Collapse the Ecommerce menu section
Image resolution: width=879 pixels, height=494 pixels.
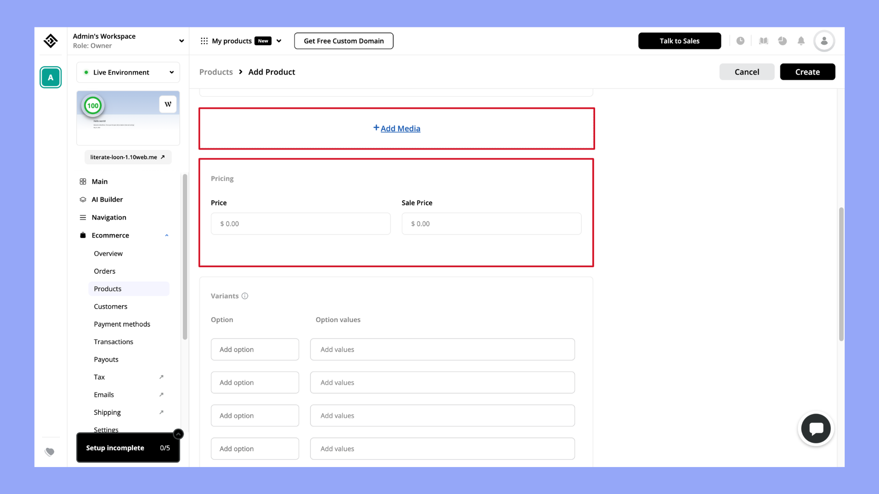tap(167, 235)
